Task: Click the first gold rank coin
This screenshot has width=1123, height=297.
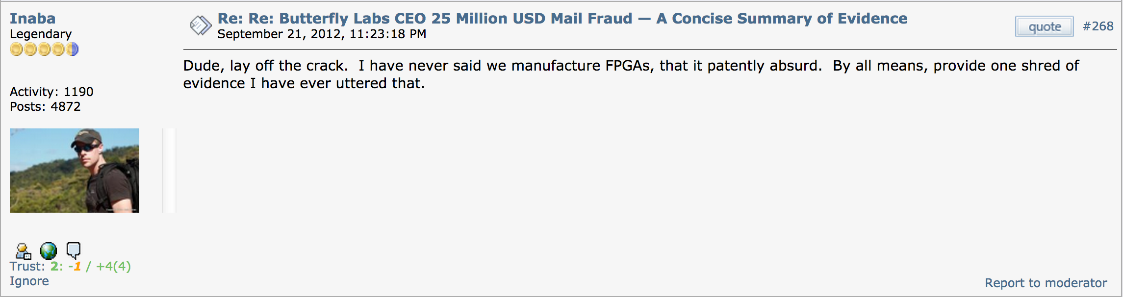Action: point(16,49)
